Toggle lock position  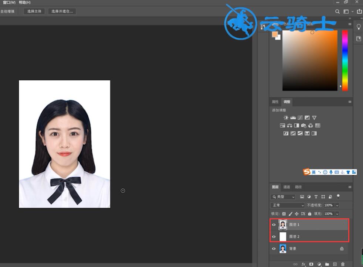click(296, 214)
